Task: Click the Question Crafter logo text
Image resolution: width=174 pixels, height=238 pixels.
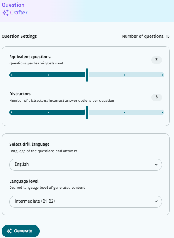Action: click(x=14, y=9)
